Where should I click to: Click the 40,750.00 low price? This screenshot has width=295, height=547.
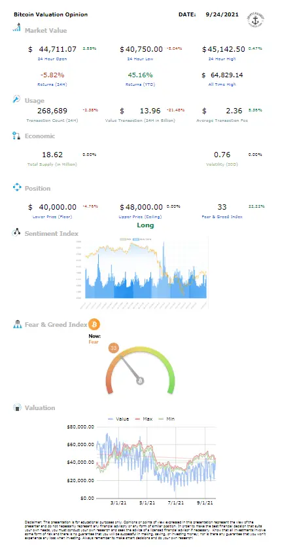(144, 49)
